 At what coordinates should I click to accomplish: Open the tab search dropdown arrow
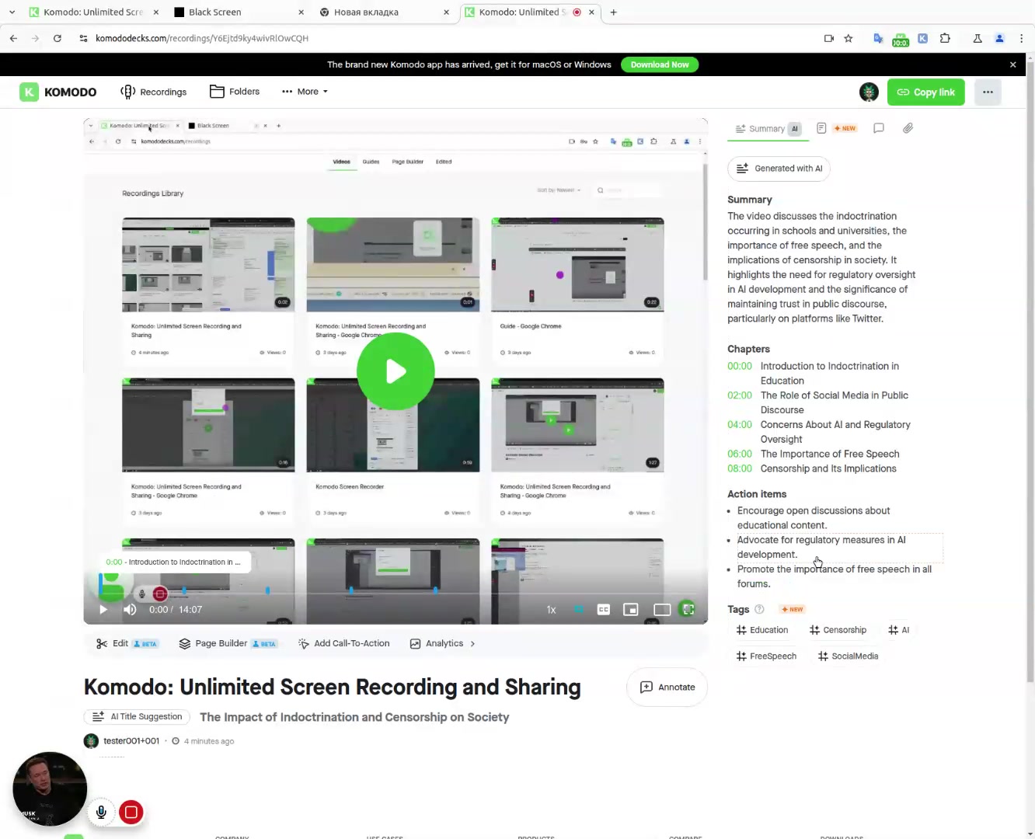point(12,12)
